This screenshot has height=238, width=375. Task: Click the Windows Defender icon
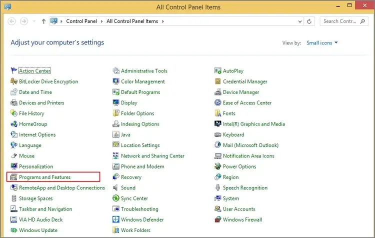click(x=116, y=219)
